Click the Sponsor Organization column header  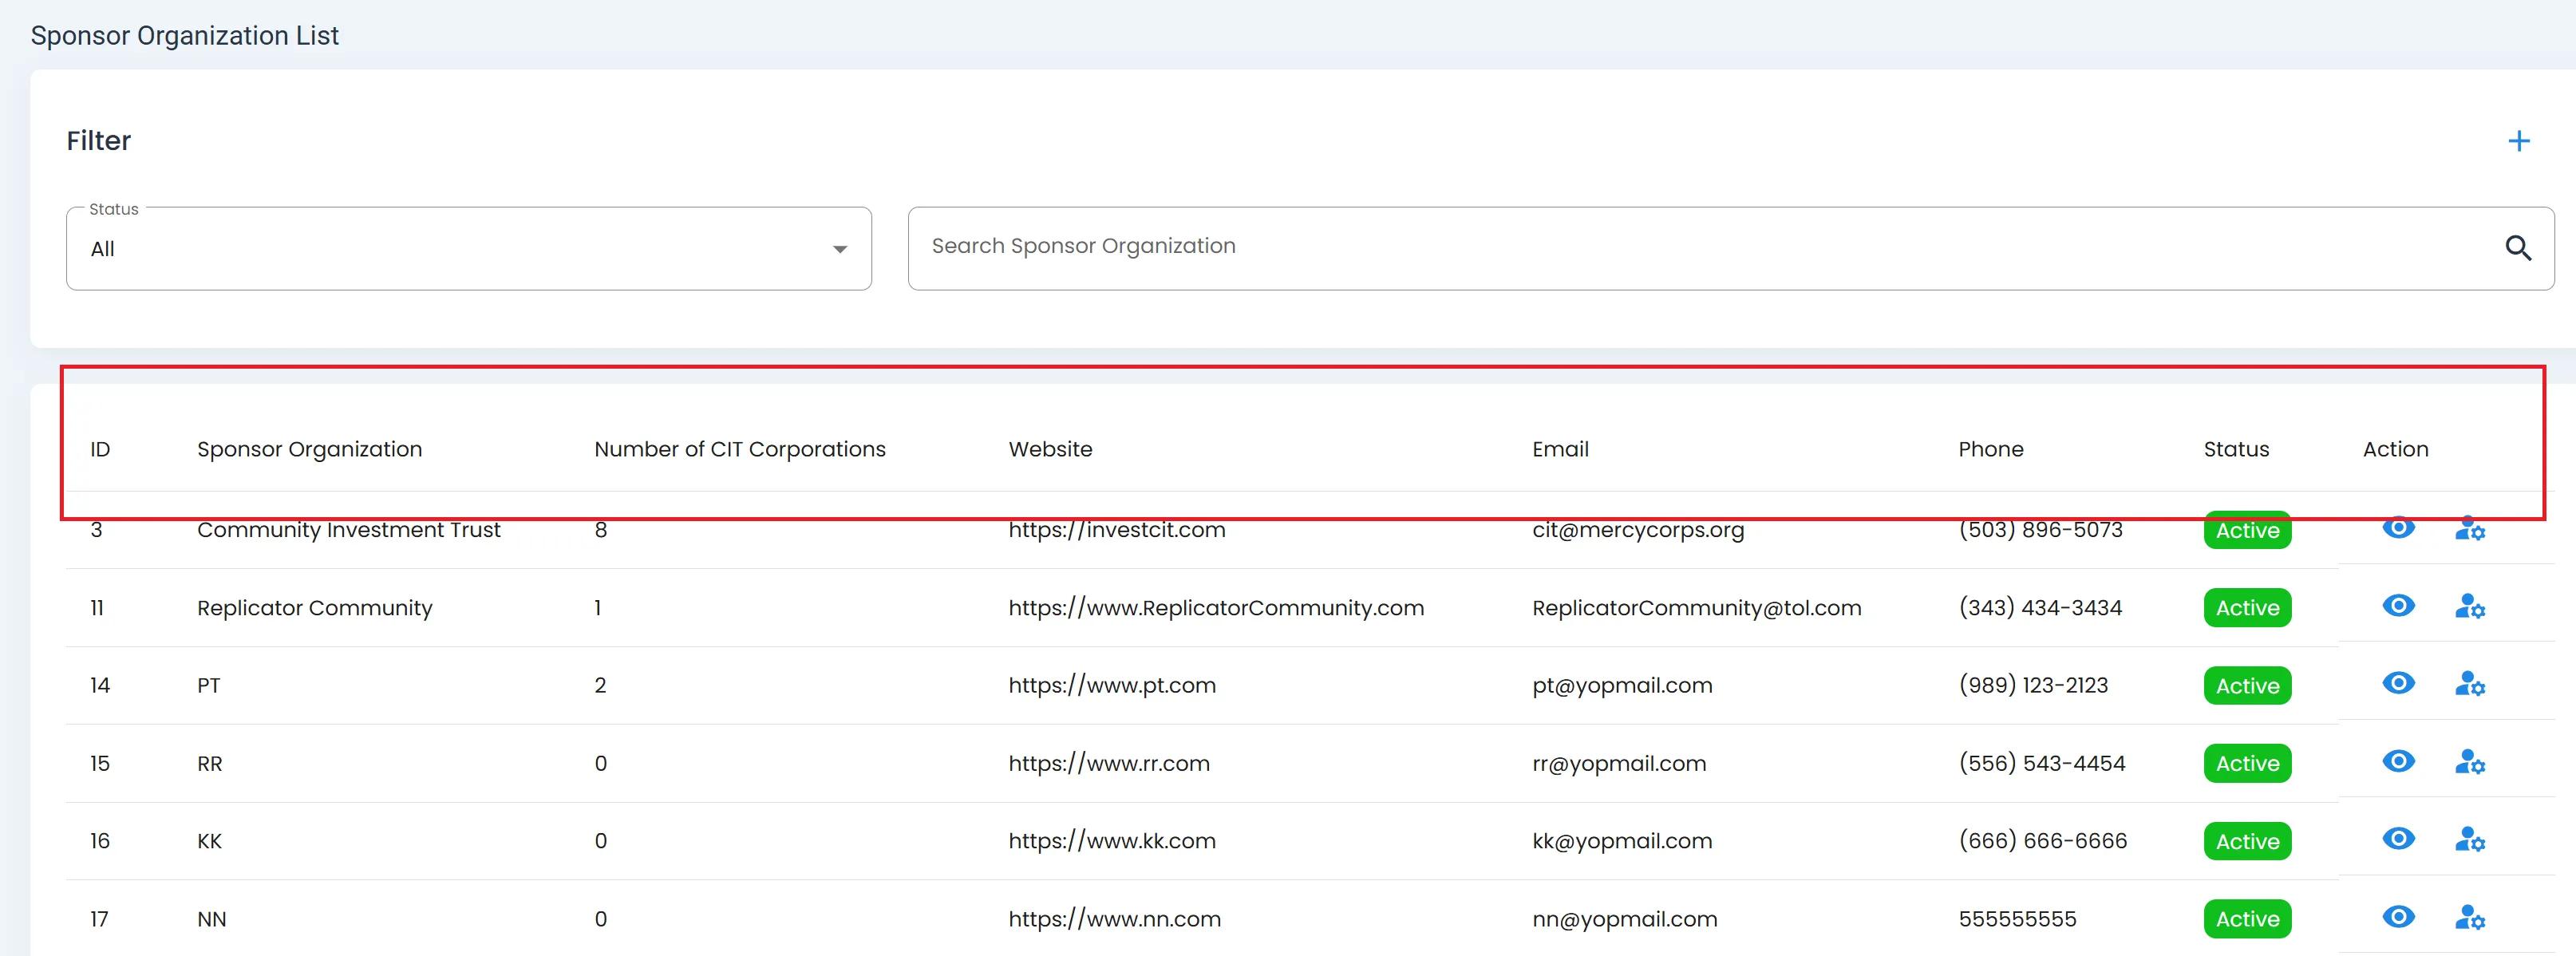(x=309, y=450)
